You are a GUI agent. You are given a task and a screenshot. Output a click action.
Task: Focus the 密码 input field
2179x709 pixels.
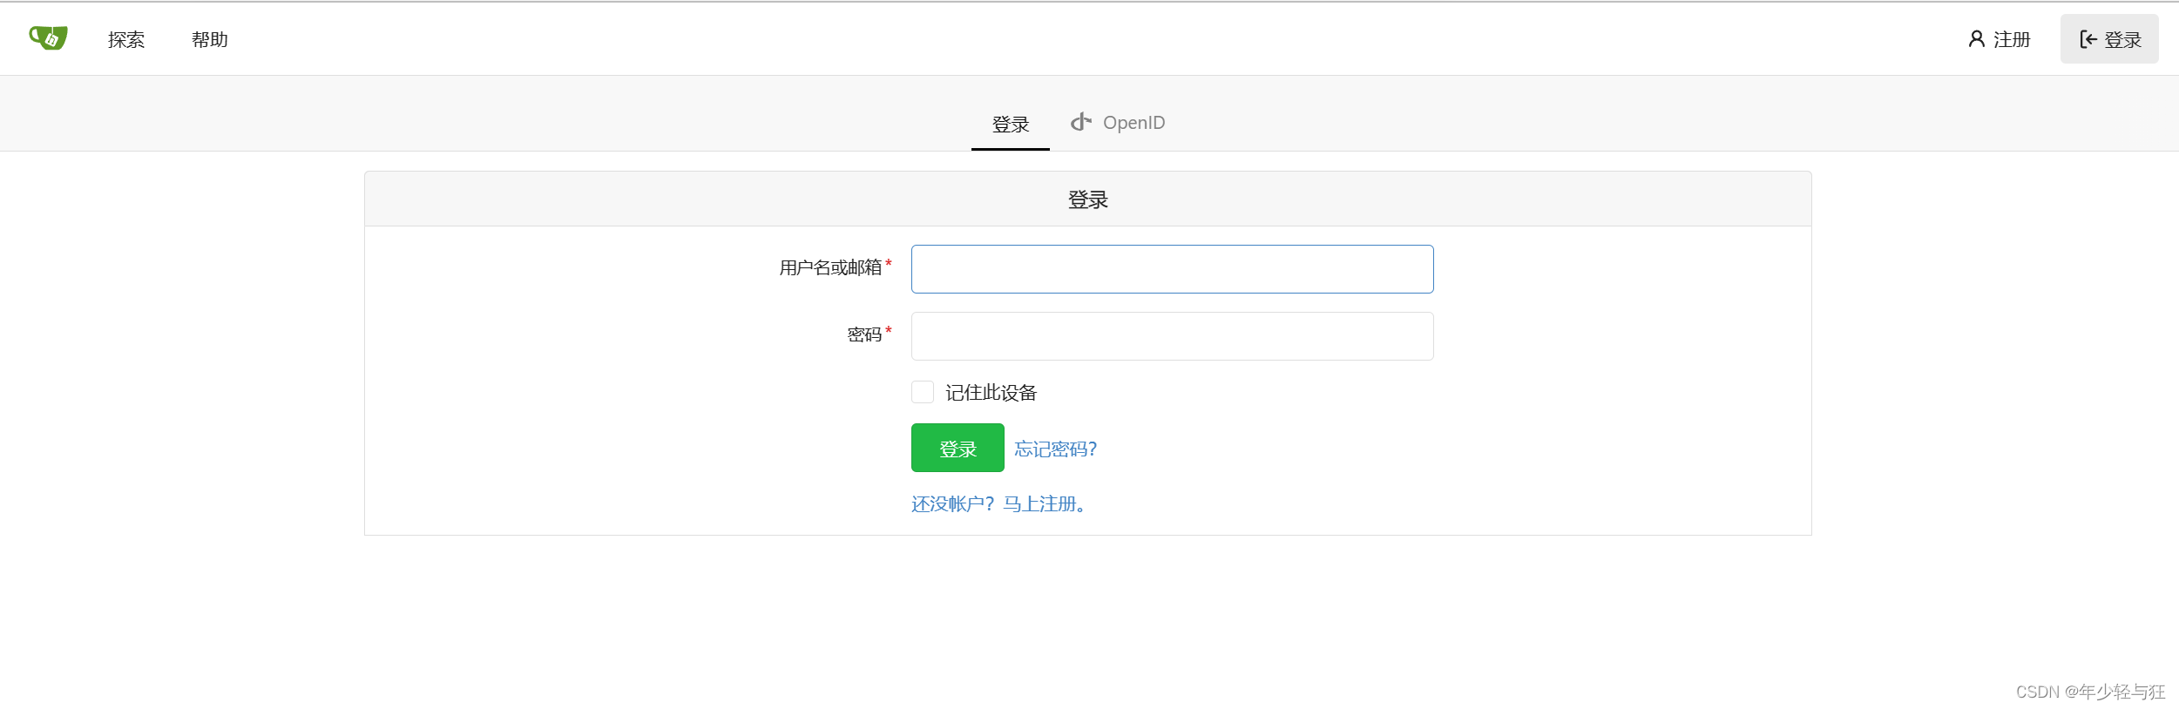pyautogui.click(x=1172, y=336)
